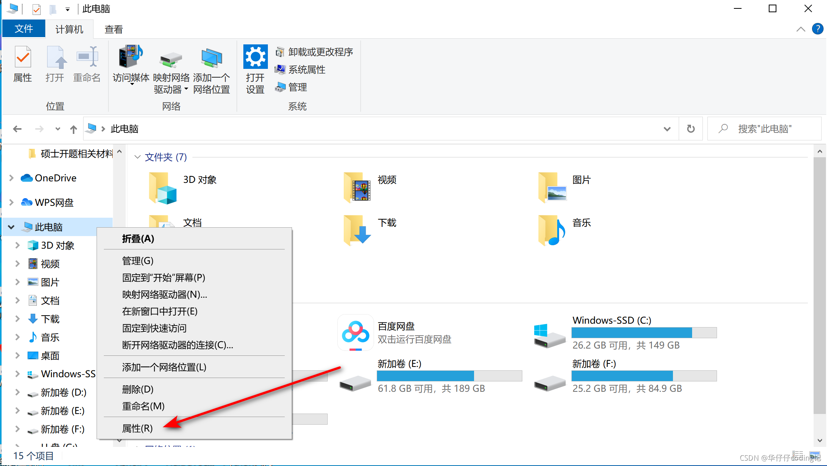Choose Manage (G) from context menu
The height and width of the screenshot is (466, 827).
pos(138,261)
